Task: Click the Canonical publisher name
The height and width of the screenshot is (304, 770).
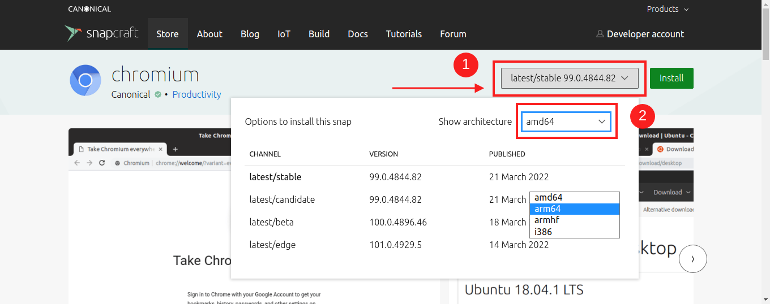Action: (x=131, y=94)
